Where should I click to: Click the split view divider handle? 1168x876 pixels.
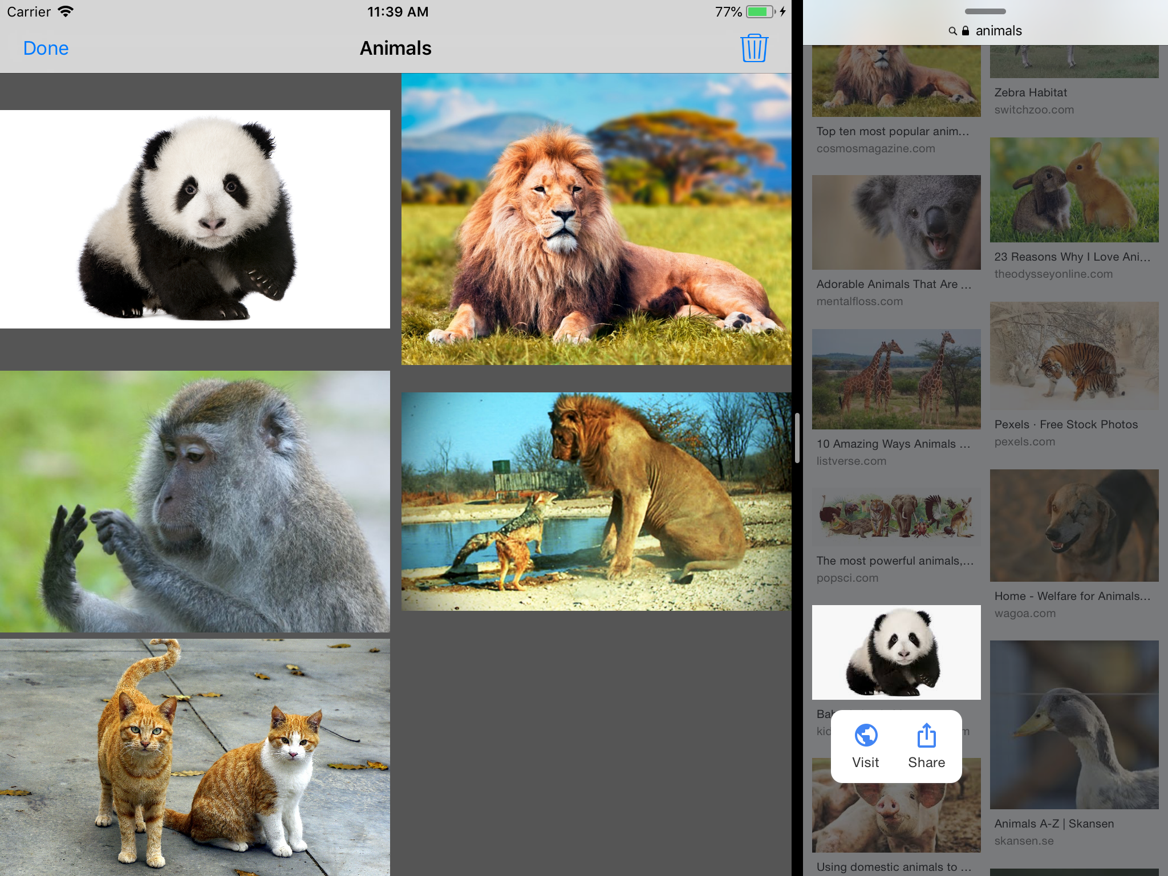coord(797,438)
